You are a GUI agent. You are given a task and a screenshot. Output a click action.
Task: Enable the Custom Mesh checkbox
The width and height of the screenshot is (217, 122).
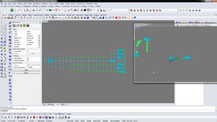pyautogui.click(x=28, y=51)
